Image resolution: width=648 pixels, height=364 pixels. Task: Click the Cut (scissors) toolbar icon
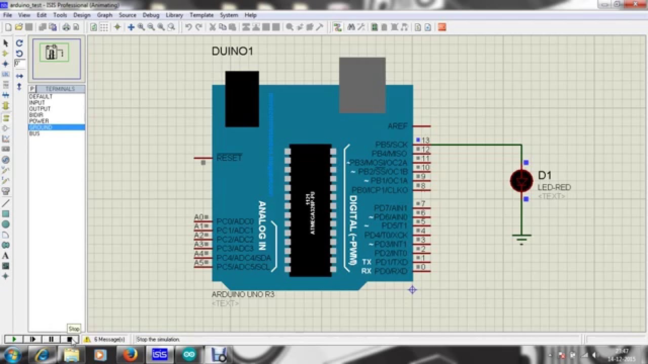click(x=213, y=27)
